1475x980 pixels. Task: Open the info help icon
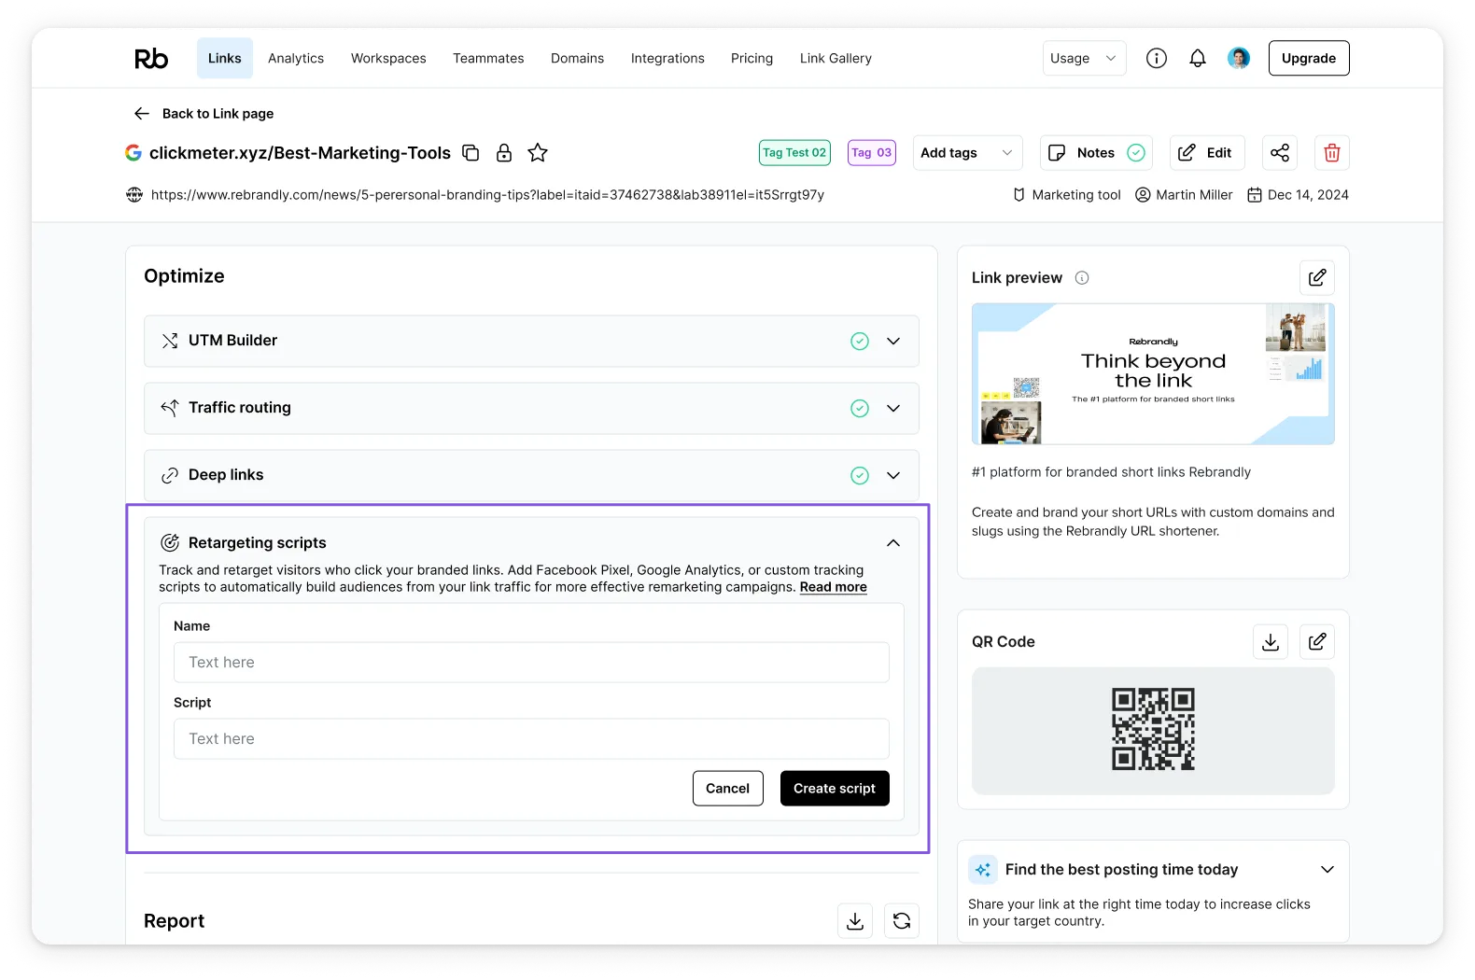1157,59
